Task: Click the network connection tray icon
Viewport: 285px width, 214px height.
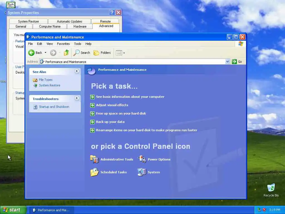Action: pyautogui.click(x=259, y=210)
